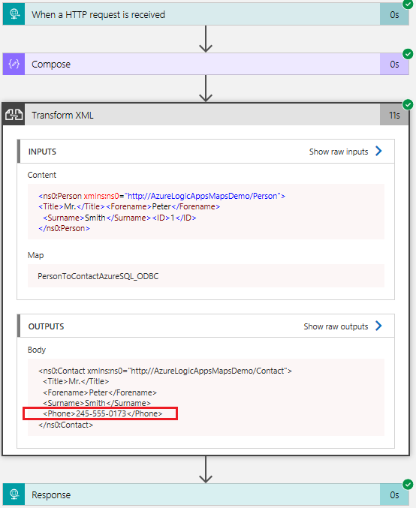Click the <Surname>Smith</Surname> output line
The image size is (416, 508).
97,403
